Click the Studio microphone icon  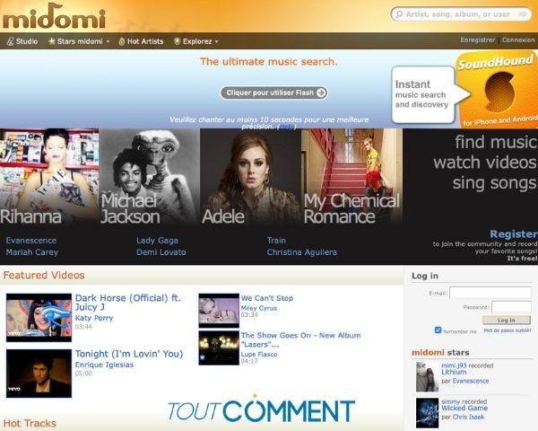click(x=11, y=41)
